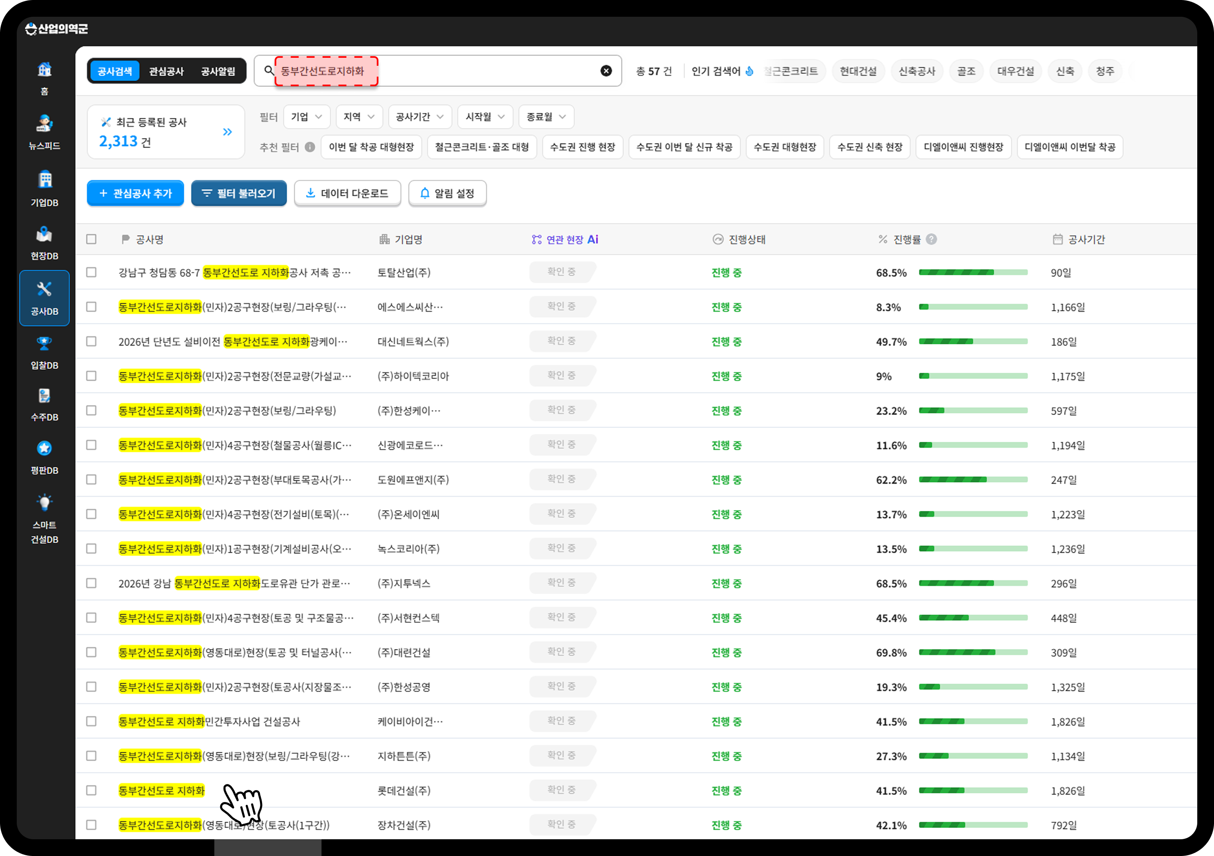
Task: Click the 데이터 다운로드 button
Action: click(347, 193)
